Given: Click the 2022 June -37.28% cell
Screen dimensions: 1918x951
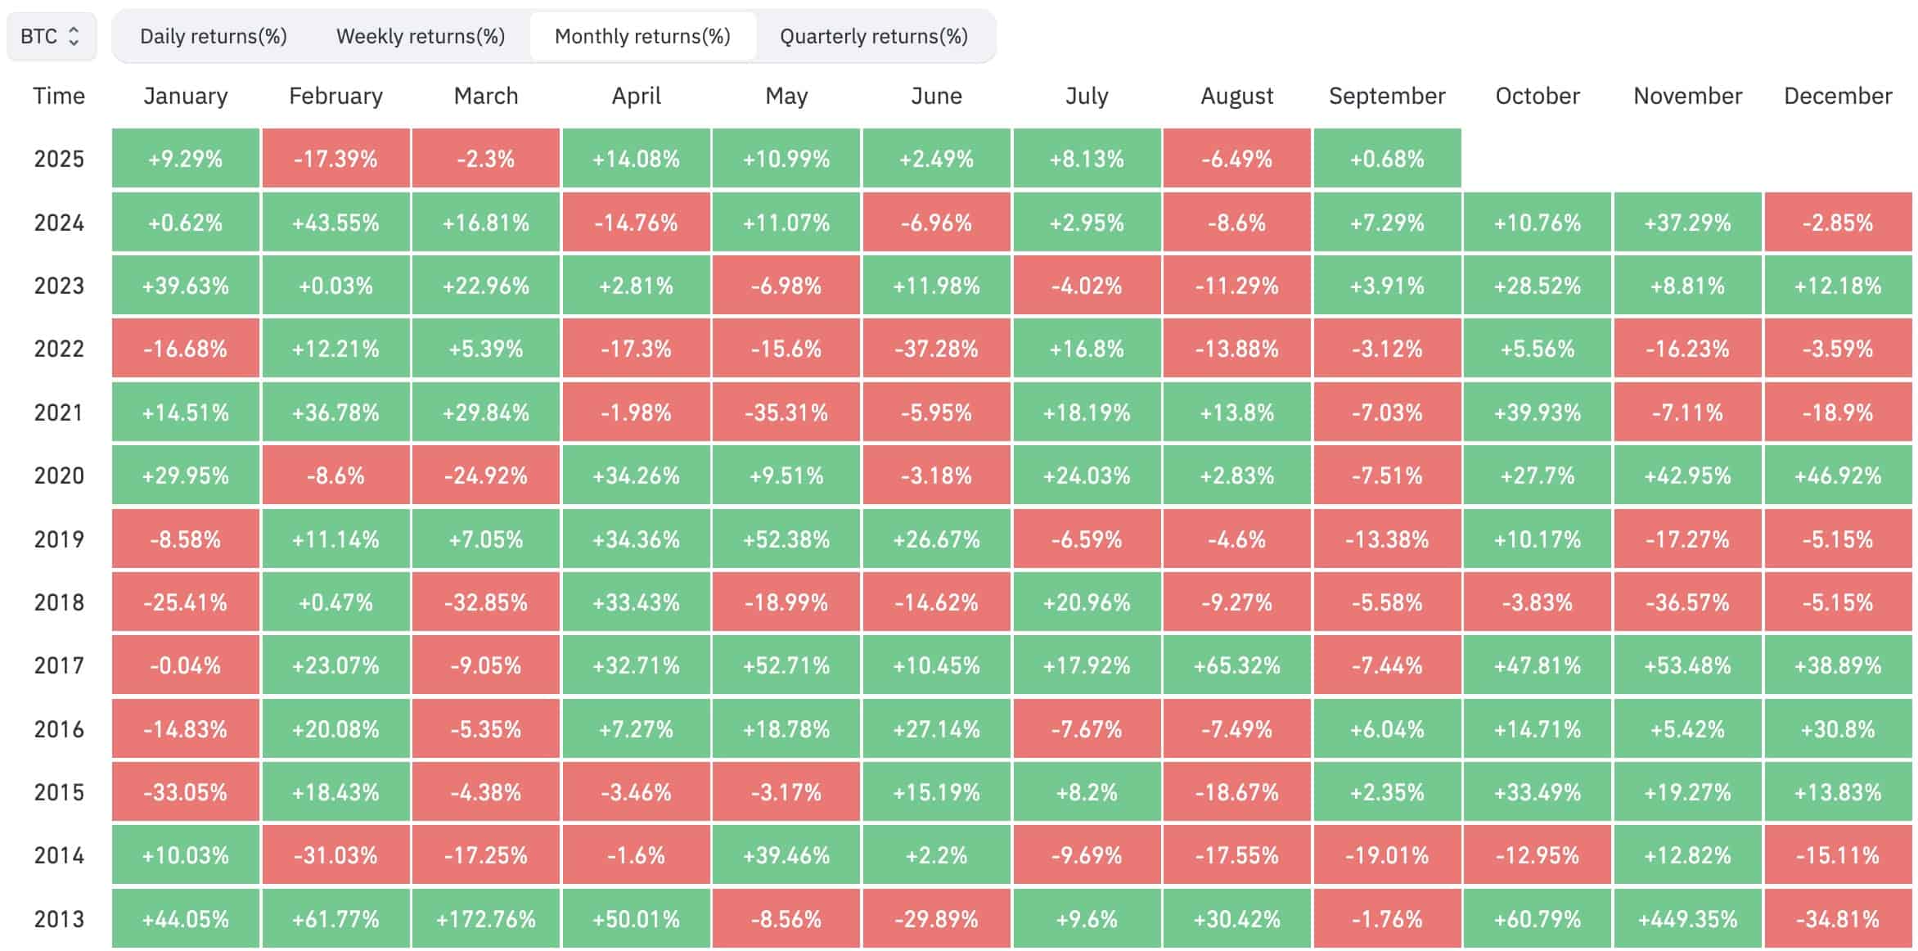Looking at the screenshot, I should 936,349.
